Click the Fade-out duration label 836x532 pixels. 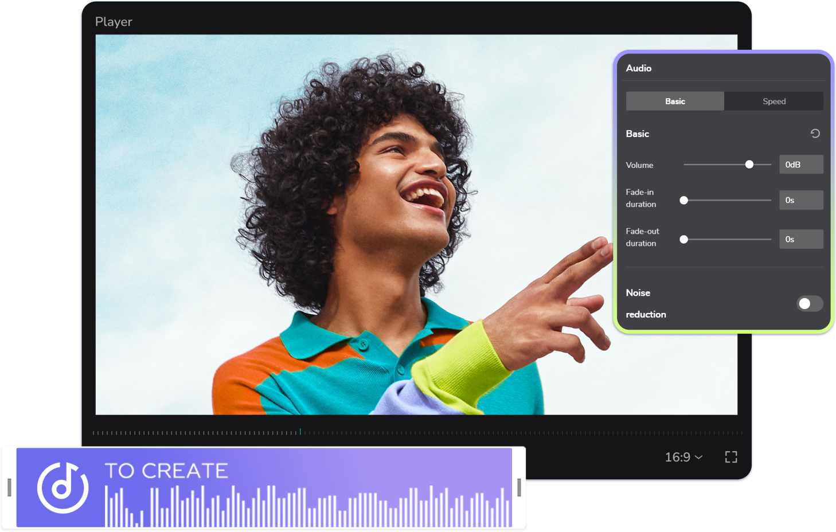pyautogui.click(x=642, y=237)
